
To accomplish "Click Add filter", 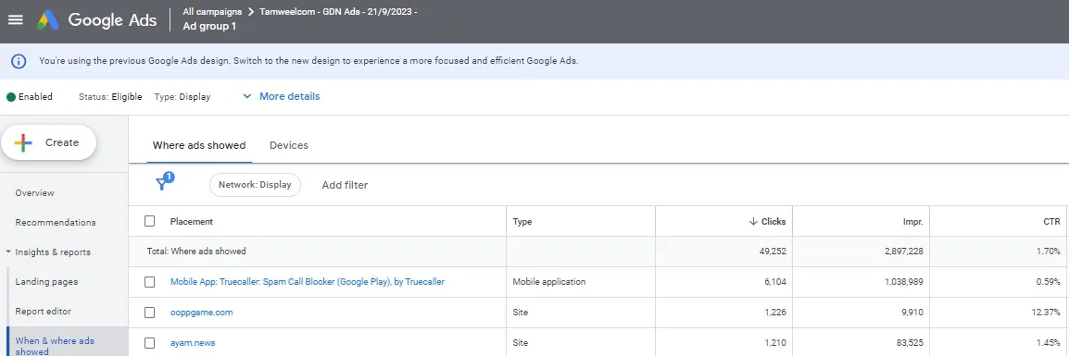I will pos(345,184).
